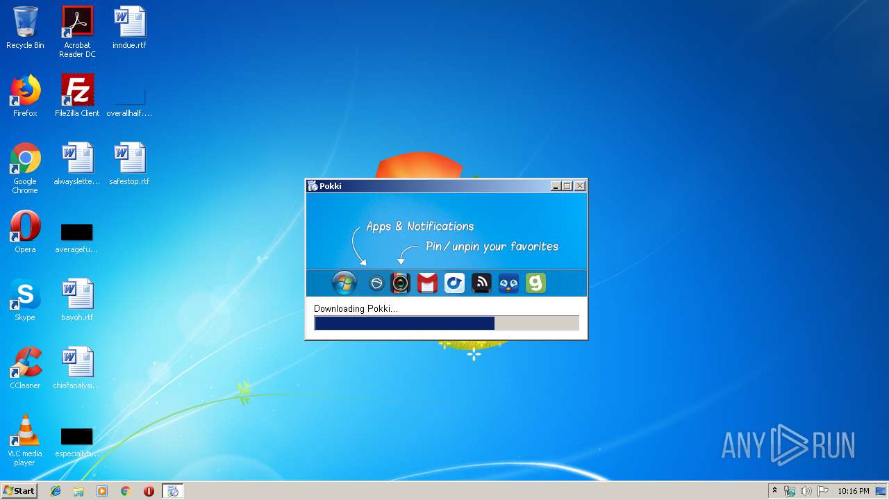The image size is (889, 500).
Task: Open VLC media player shortcut
Action: (25, 440)
